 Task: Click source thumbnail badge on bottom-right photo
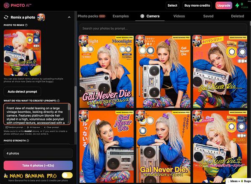click(197, 116)
